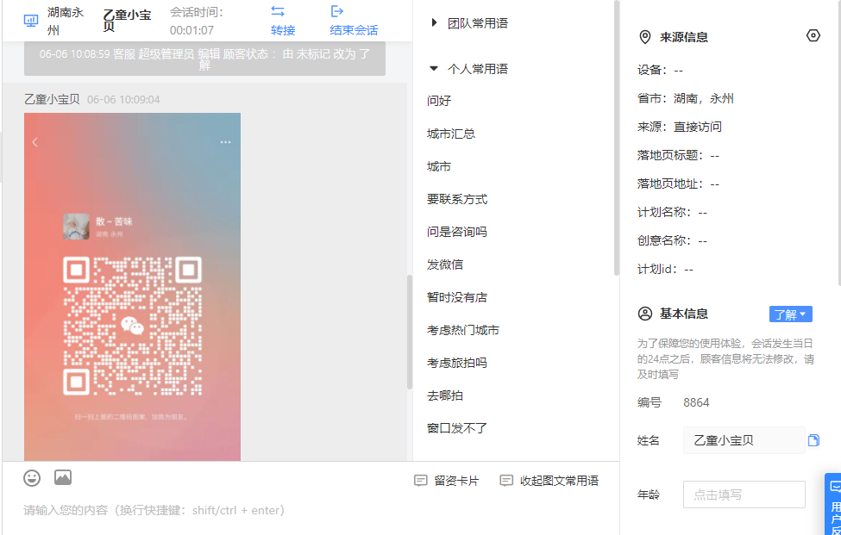Select the 考虑旅拍吗 quick phrase
The height and width of the screenshot is (535, 841).
(457, 363)
